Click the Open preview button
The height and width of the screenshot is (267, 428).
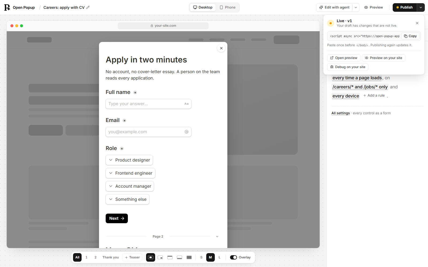tap(344, 58)
